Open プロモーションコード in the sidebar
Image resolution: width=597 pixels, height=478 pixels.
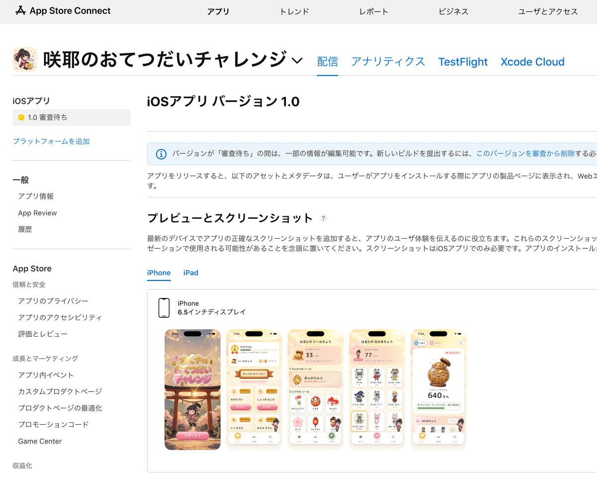(x=53, y=424)
